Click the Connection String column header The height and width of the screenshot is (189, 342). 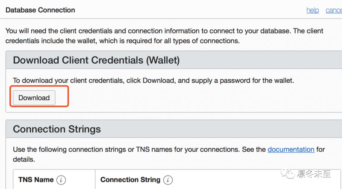[x=130, y=180]
